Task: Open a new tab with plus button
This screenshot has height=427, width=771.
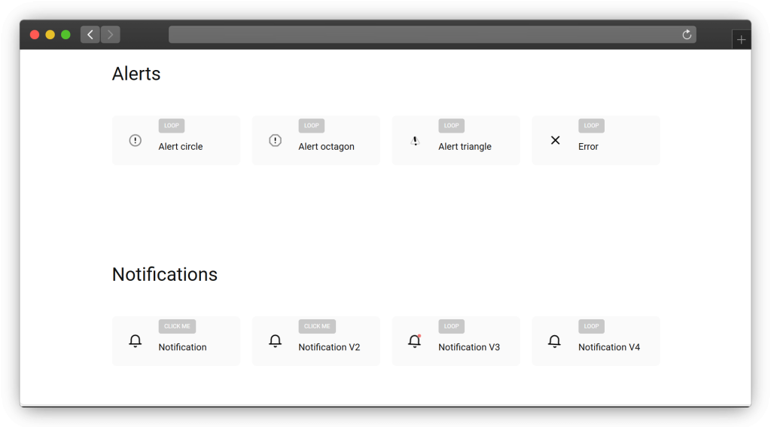Action: 741,40
